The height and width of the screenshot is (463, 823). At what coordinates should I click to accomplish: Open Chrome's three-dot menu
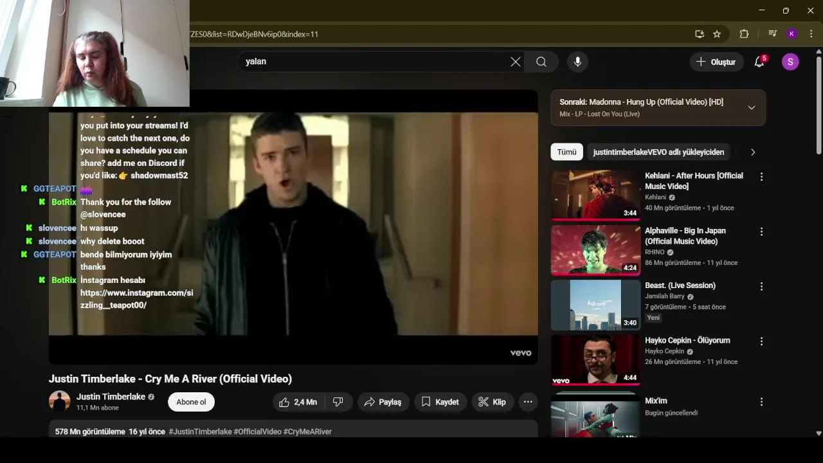pos(811,34)
